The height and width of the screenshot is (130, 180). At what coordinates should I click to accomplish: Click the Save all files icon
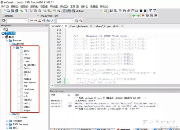[16, 11]
